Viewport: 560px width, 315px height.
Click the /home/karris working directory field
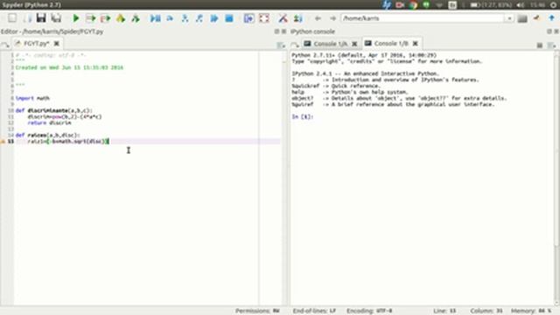click(423, 18)
